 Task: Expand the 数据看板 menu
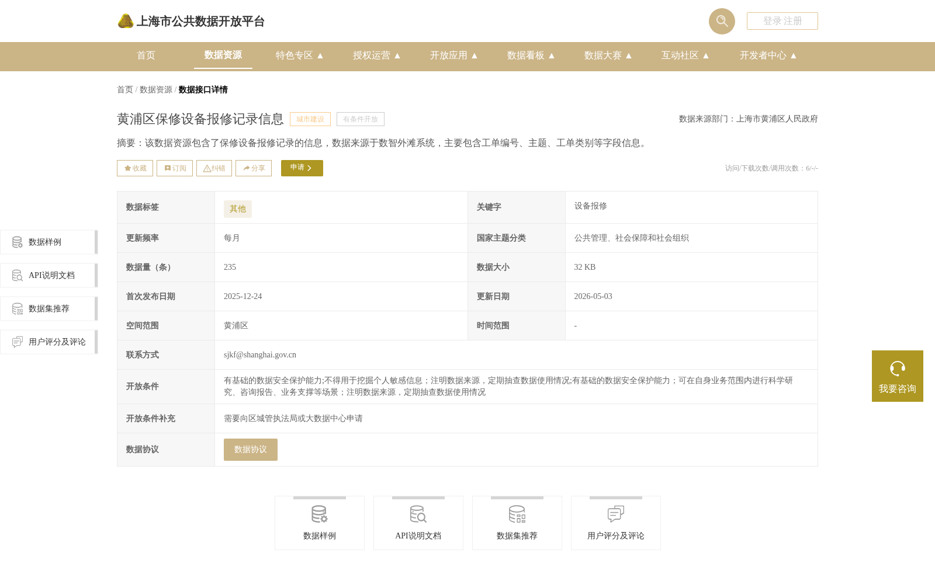531,55
